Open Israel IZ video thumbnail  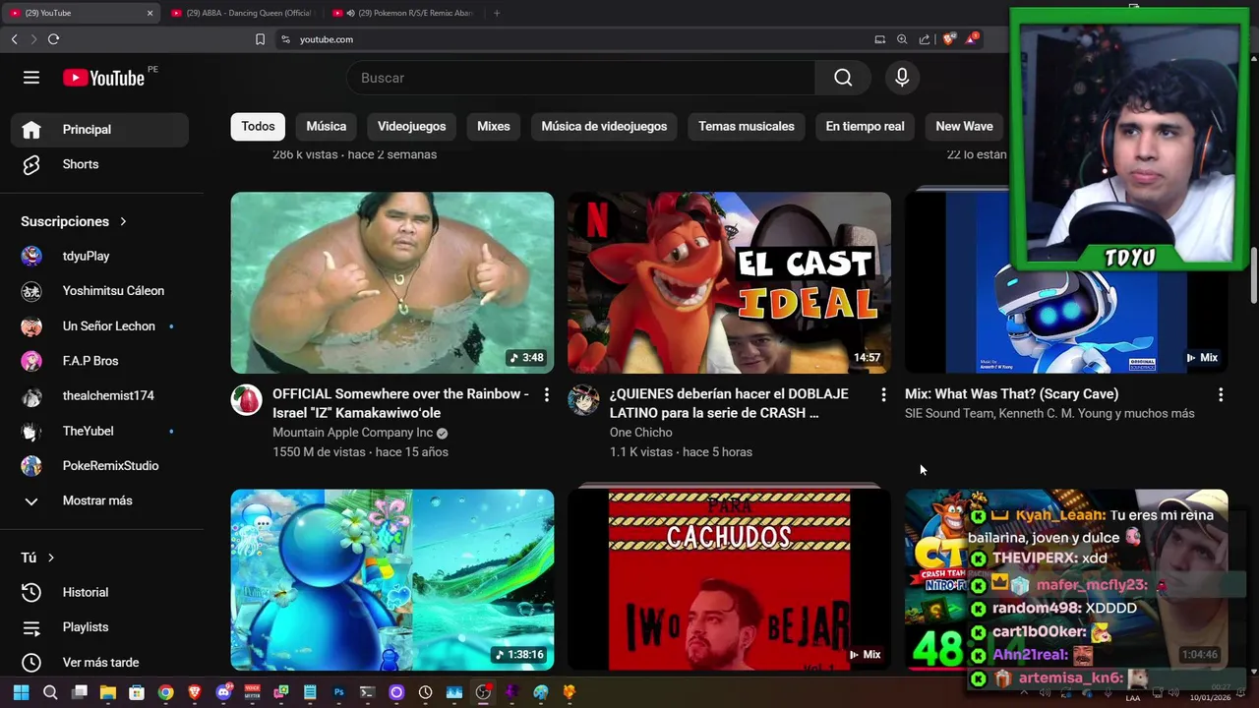coord(392,283)
